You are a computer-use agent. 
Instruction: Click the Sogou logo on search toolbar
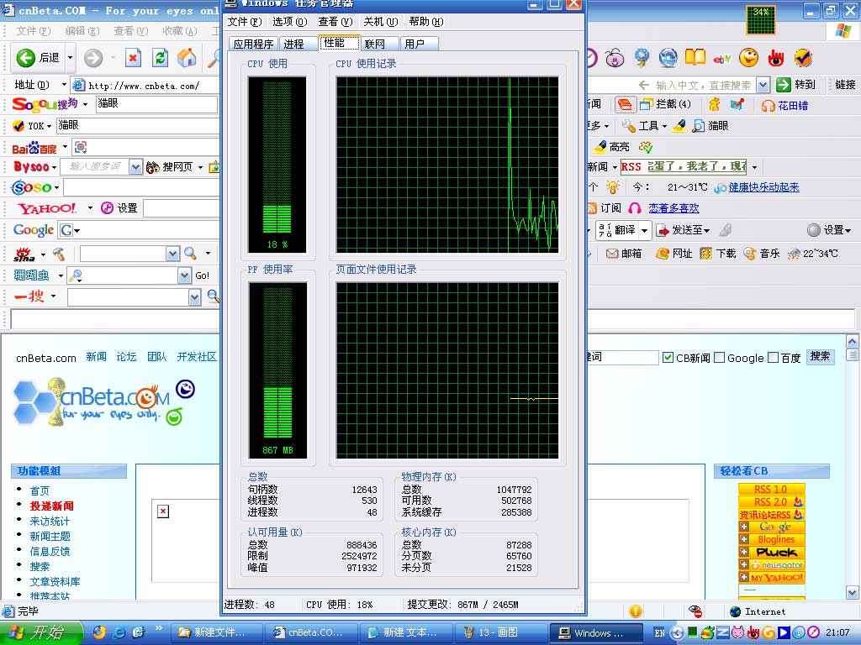pos(45,103)
